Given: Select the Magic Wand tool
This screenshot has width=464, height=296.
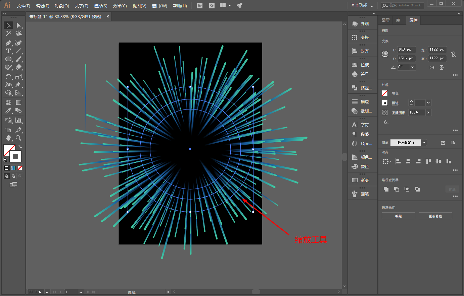Looking at the screenshot, I should 8,33.
